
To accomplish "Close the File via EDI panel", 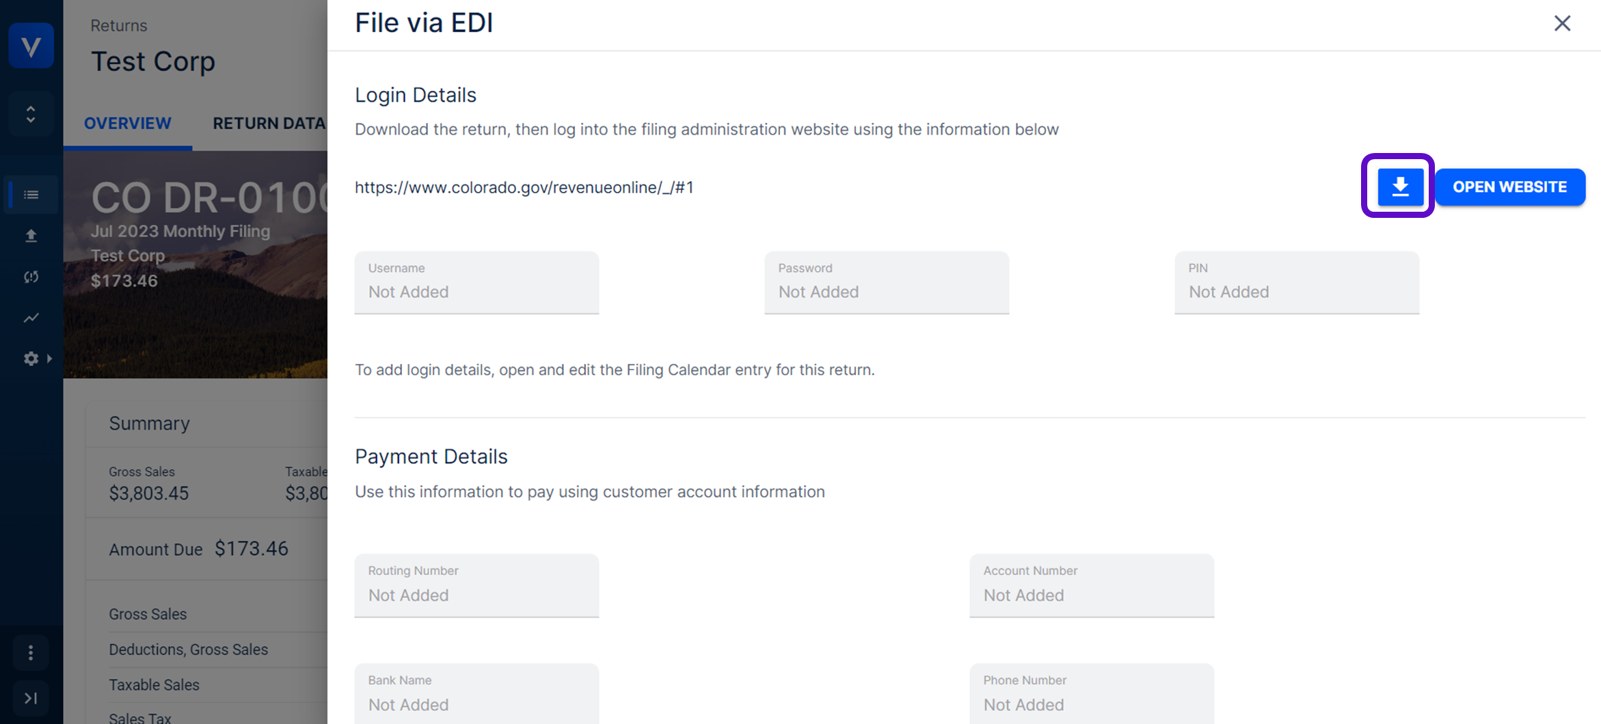I will point(1562,23).
